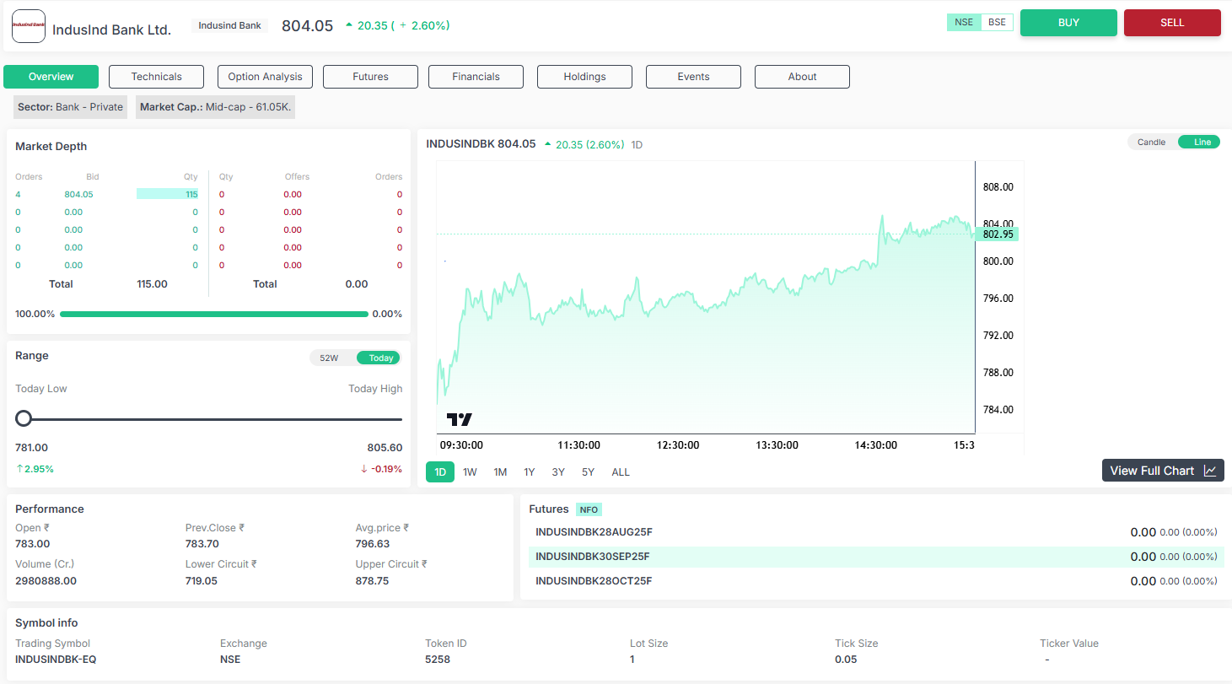Switch exchange to NSE
The height and width of the screenshot is (684, 1232).
tap(964, 23)
